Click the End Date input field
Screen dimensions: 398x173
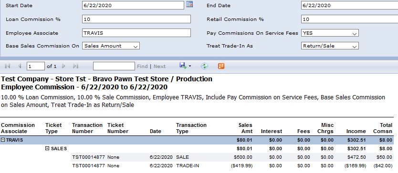point(349,5)
